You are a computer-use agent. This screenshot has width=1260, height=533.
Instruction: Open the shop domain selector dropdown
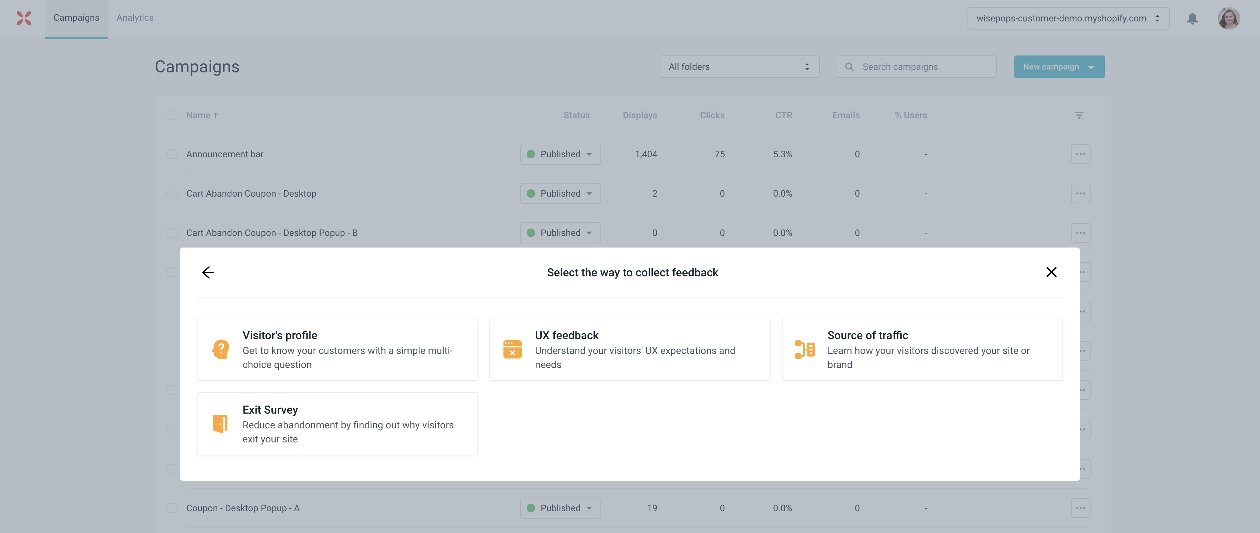[1068, 19]
